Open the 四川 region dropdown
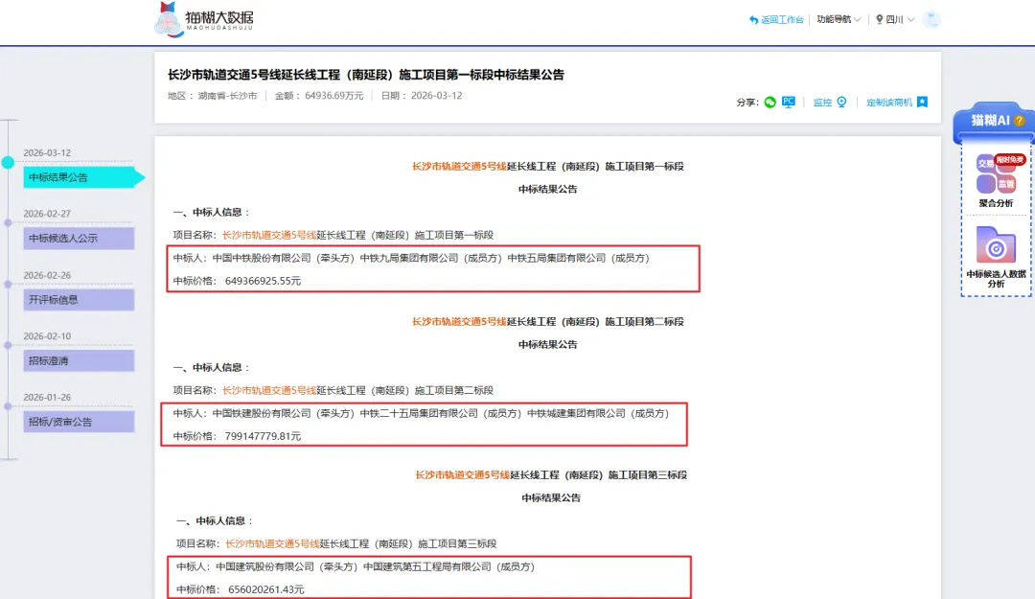The width and height of the screenshot is (1035, 599). pos(895,19)
